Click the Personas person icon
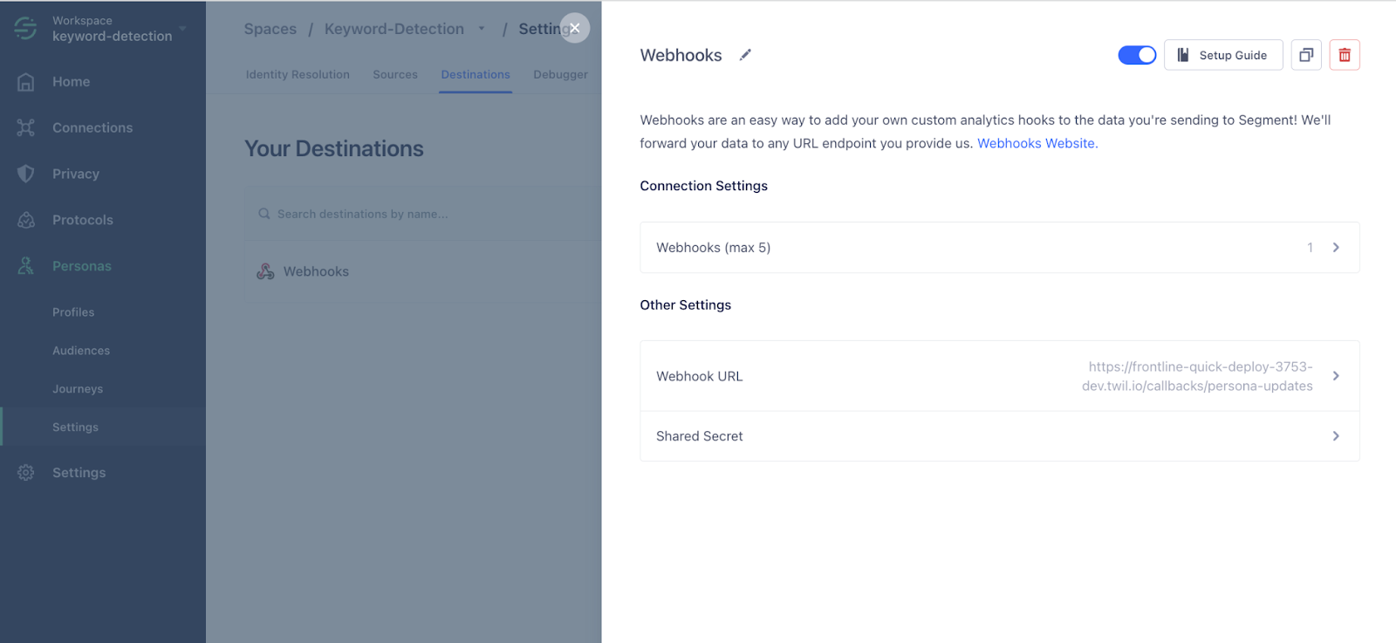Viewport: 1396px width, 643px height. click(26, 266)
